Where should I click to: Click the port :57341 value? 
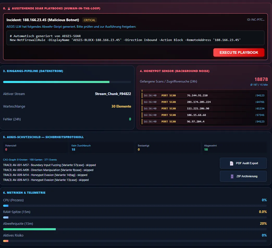pyautogui.click(x=260, y=115)
